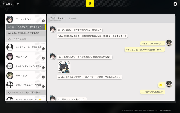Image resolution: width=180 pixels, height=113 pixels.
Task: Click the yellow BAKER talk icon at top
Action: [90, 3]
